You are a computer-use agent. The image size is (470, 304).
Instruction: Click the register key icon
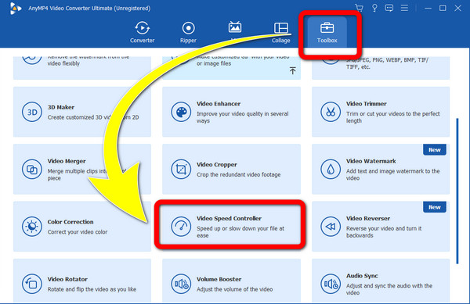[x=374, y=8]
